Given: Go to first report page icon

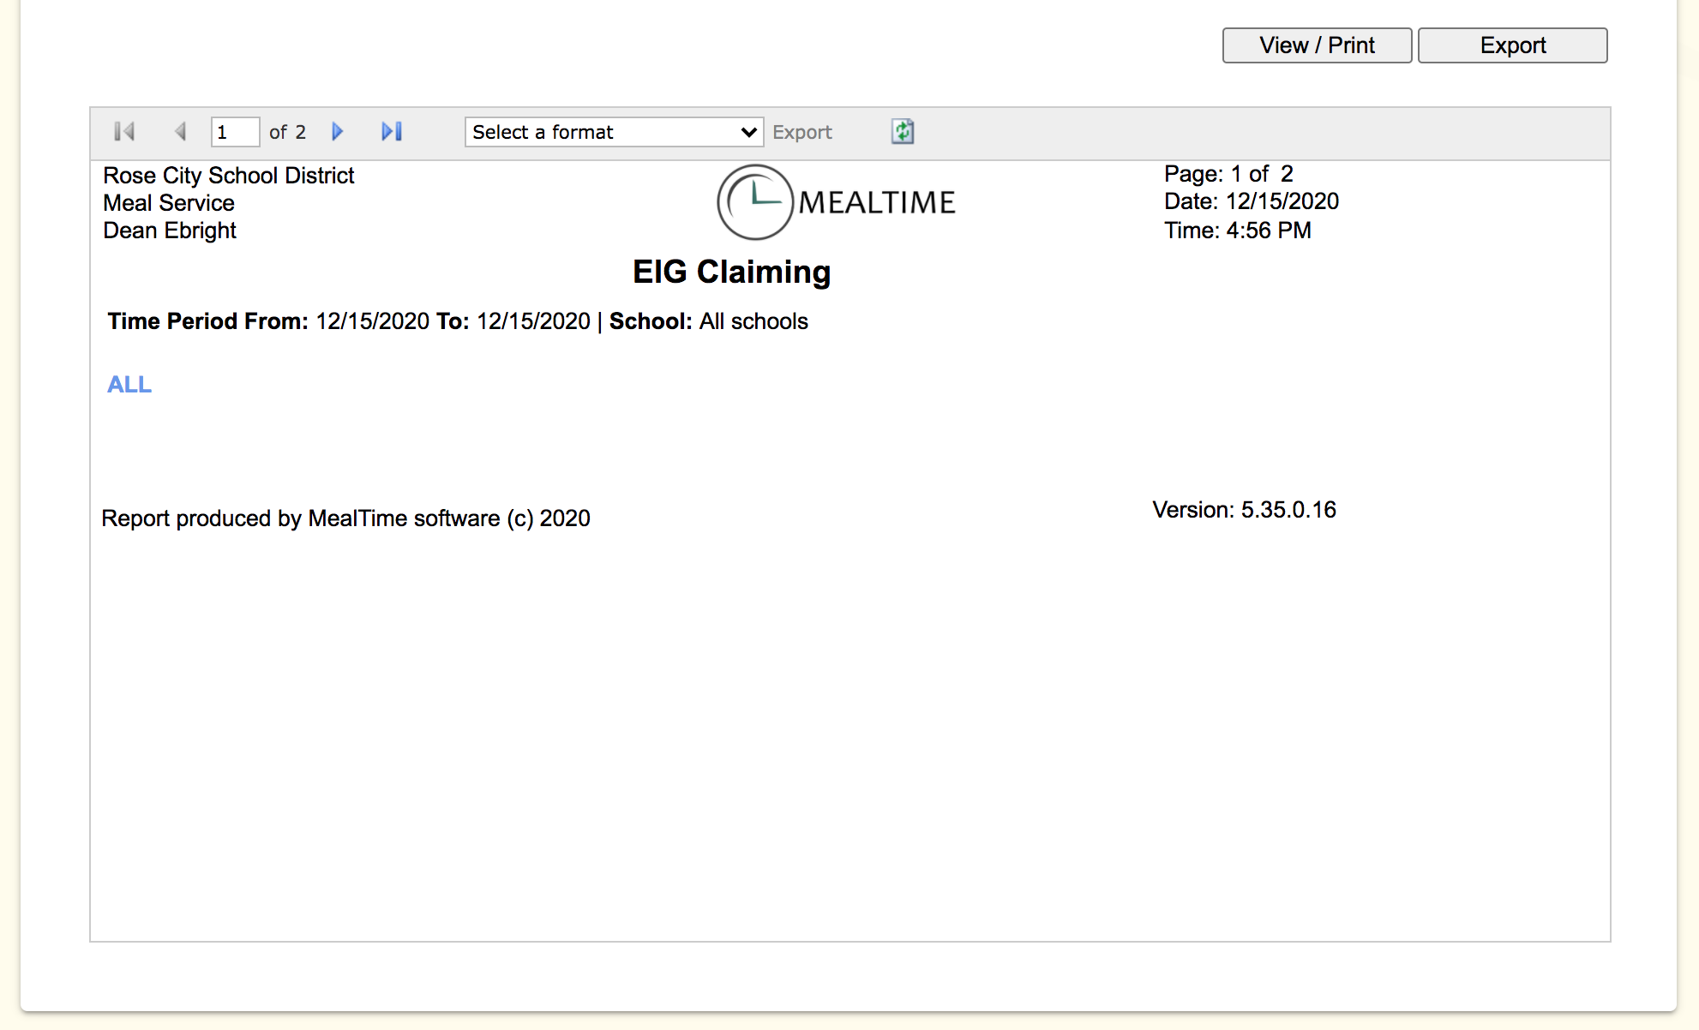Looking at the screenshot, I should click(x=124, y=131).
